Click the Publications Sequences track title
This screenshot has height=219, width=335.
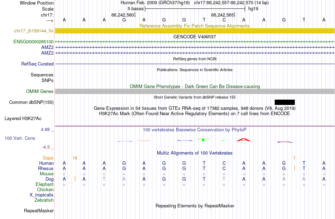click(x=195, y=70)
